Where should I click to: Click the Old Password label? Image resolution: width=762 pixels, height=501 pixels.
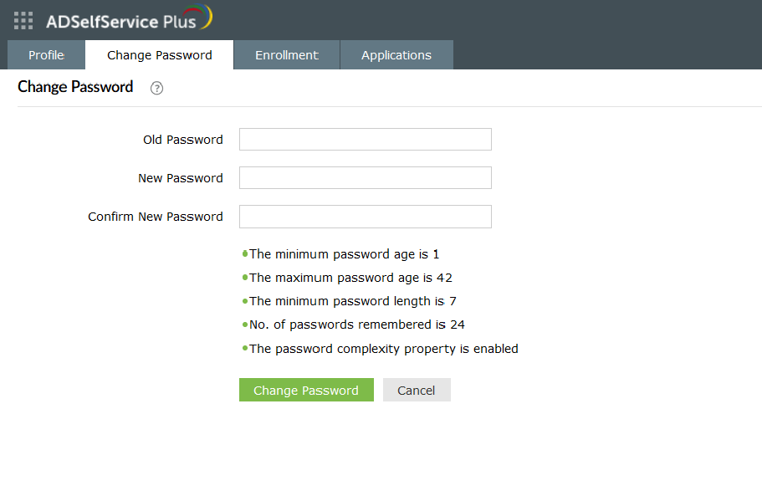[183, 140]
